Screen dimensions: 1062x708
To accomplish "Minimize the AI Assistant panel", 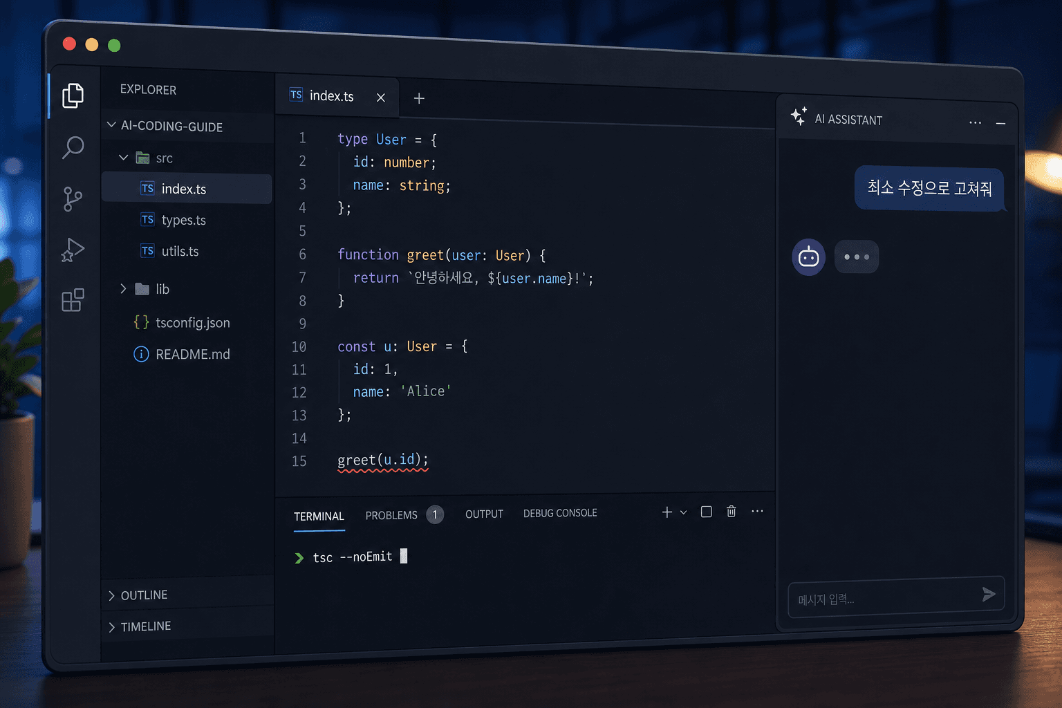I will 1000,123.
